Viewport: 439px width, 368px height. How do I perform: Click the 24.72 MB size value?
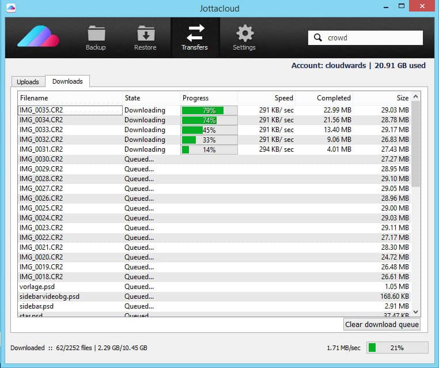click(395, 257)
